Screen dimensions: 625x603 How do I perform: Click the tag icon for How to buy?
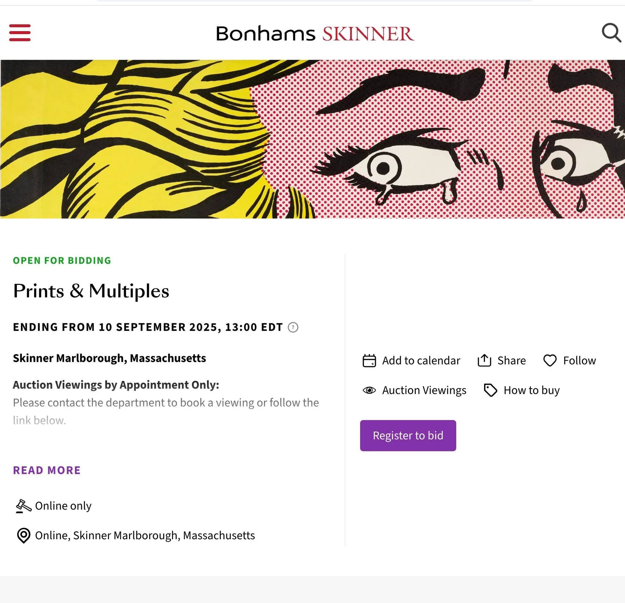point(490,390)
